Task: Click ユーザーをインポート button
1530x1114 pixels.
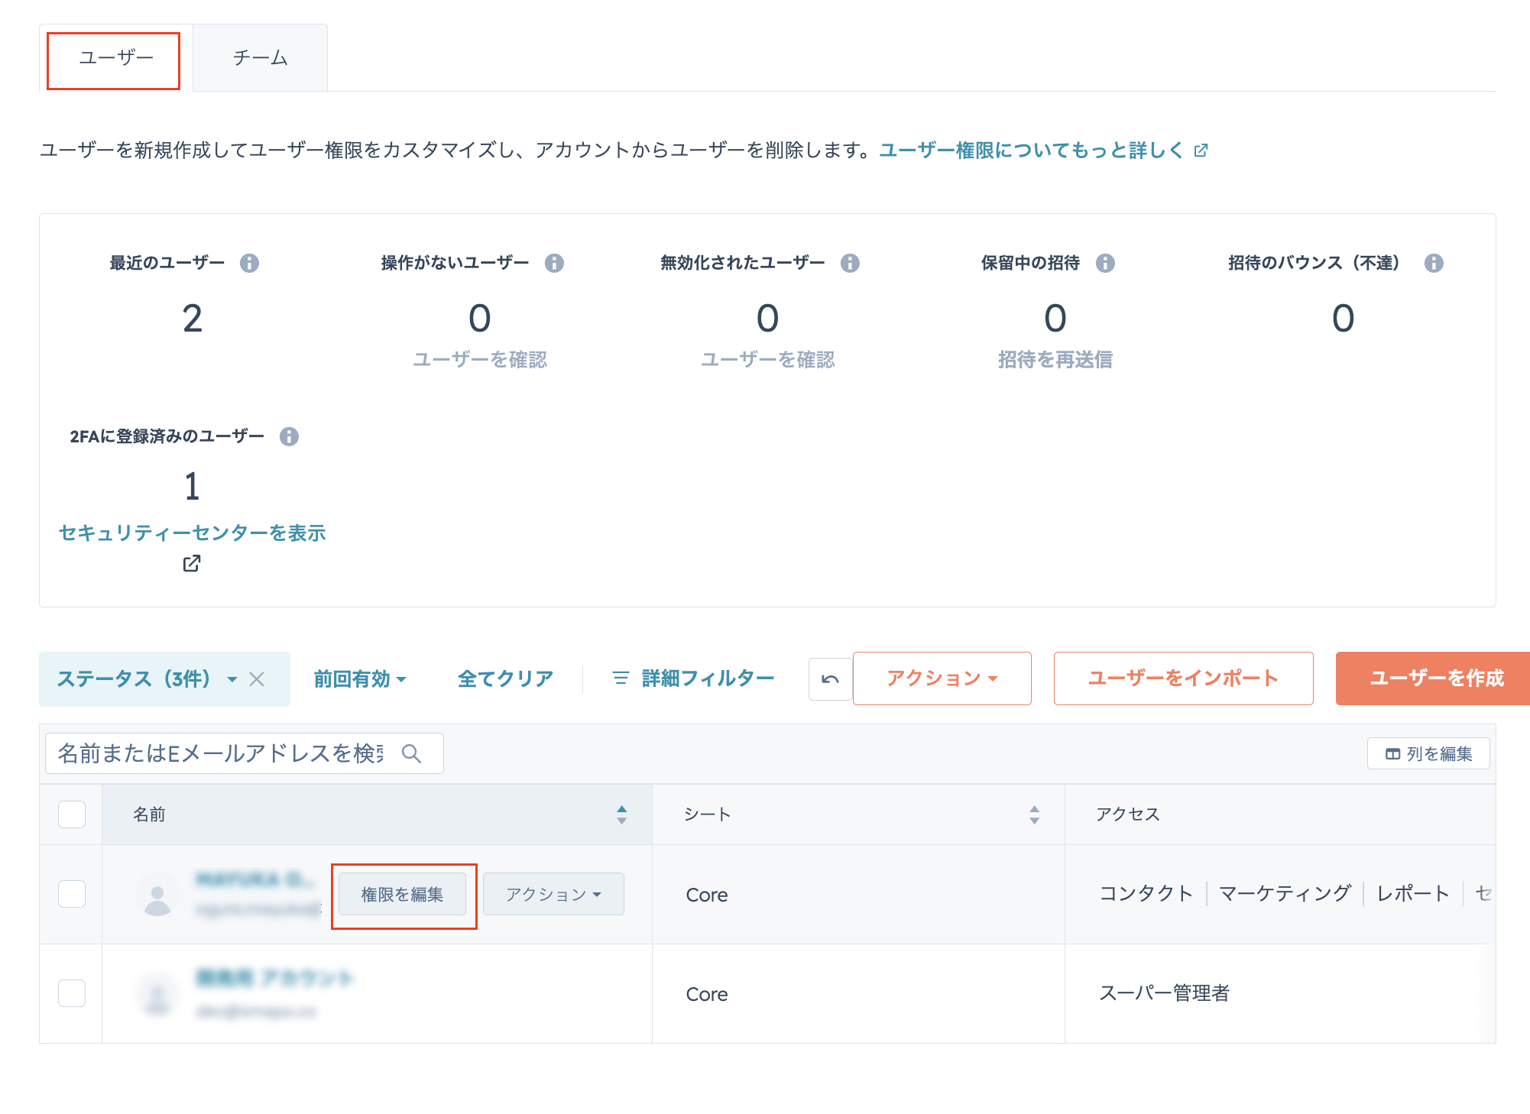Action: pyautogui.click(x=1183, y=678)
